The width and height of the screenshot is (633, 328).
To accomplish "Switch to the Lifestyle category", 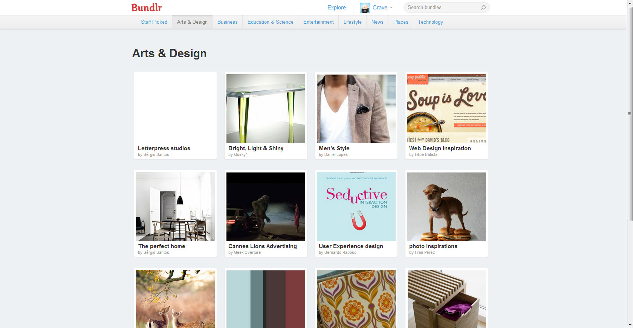I will 353,22.
